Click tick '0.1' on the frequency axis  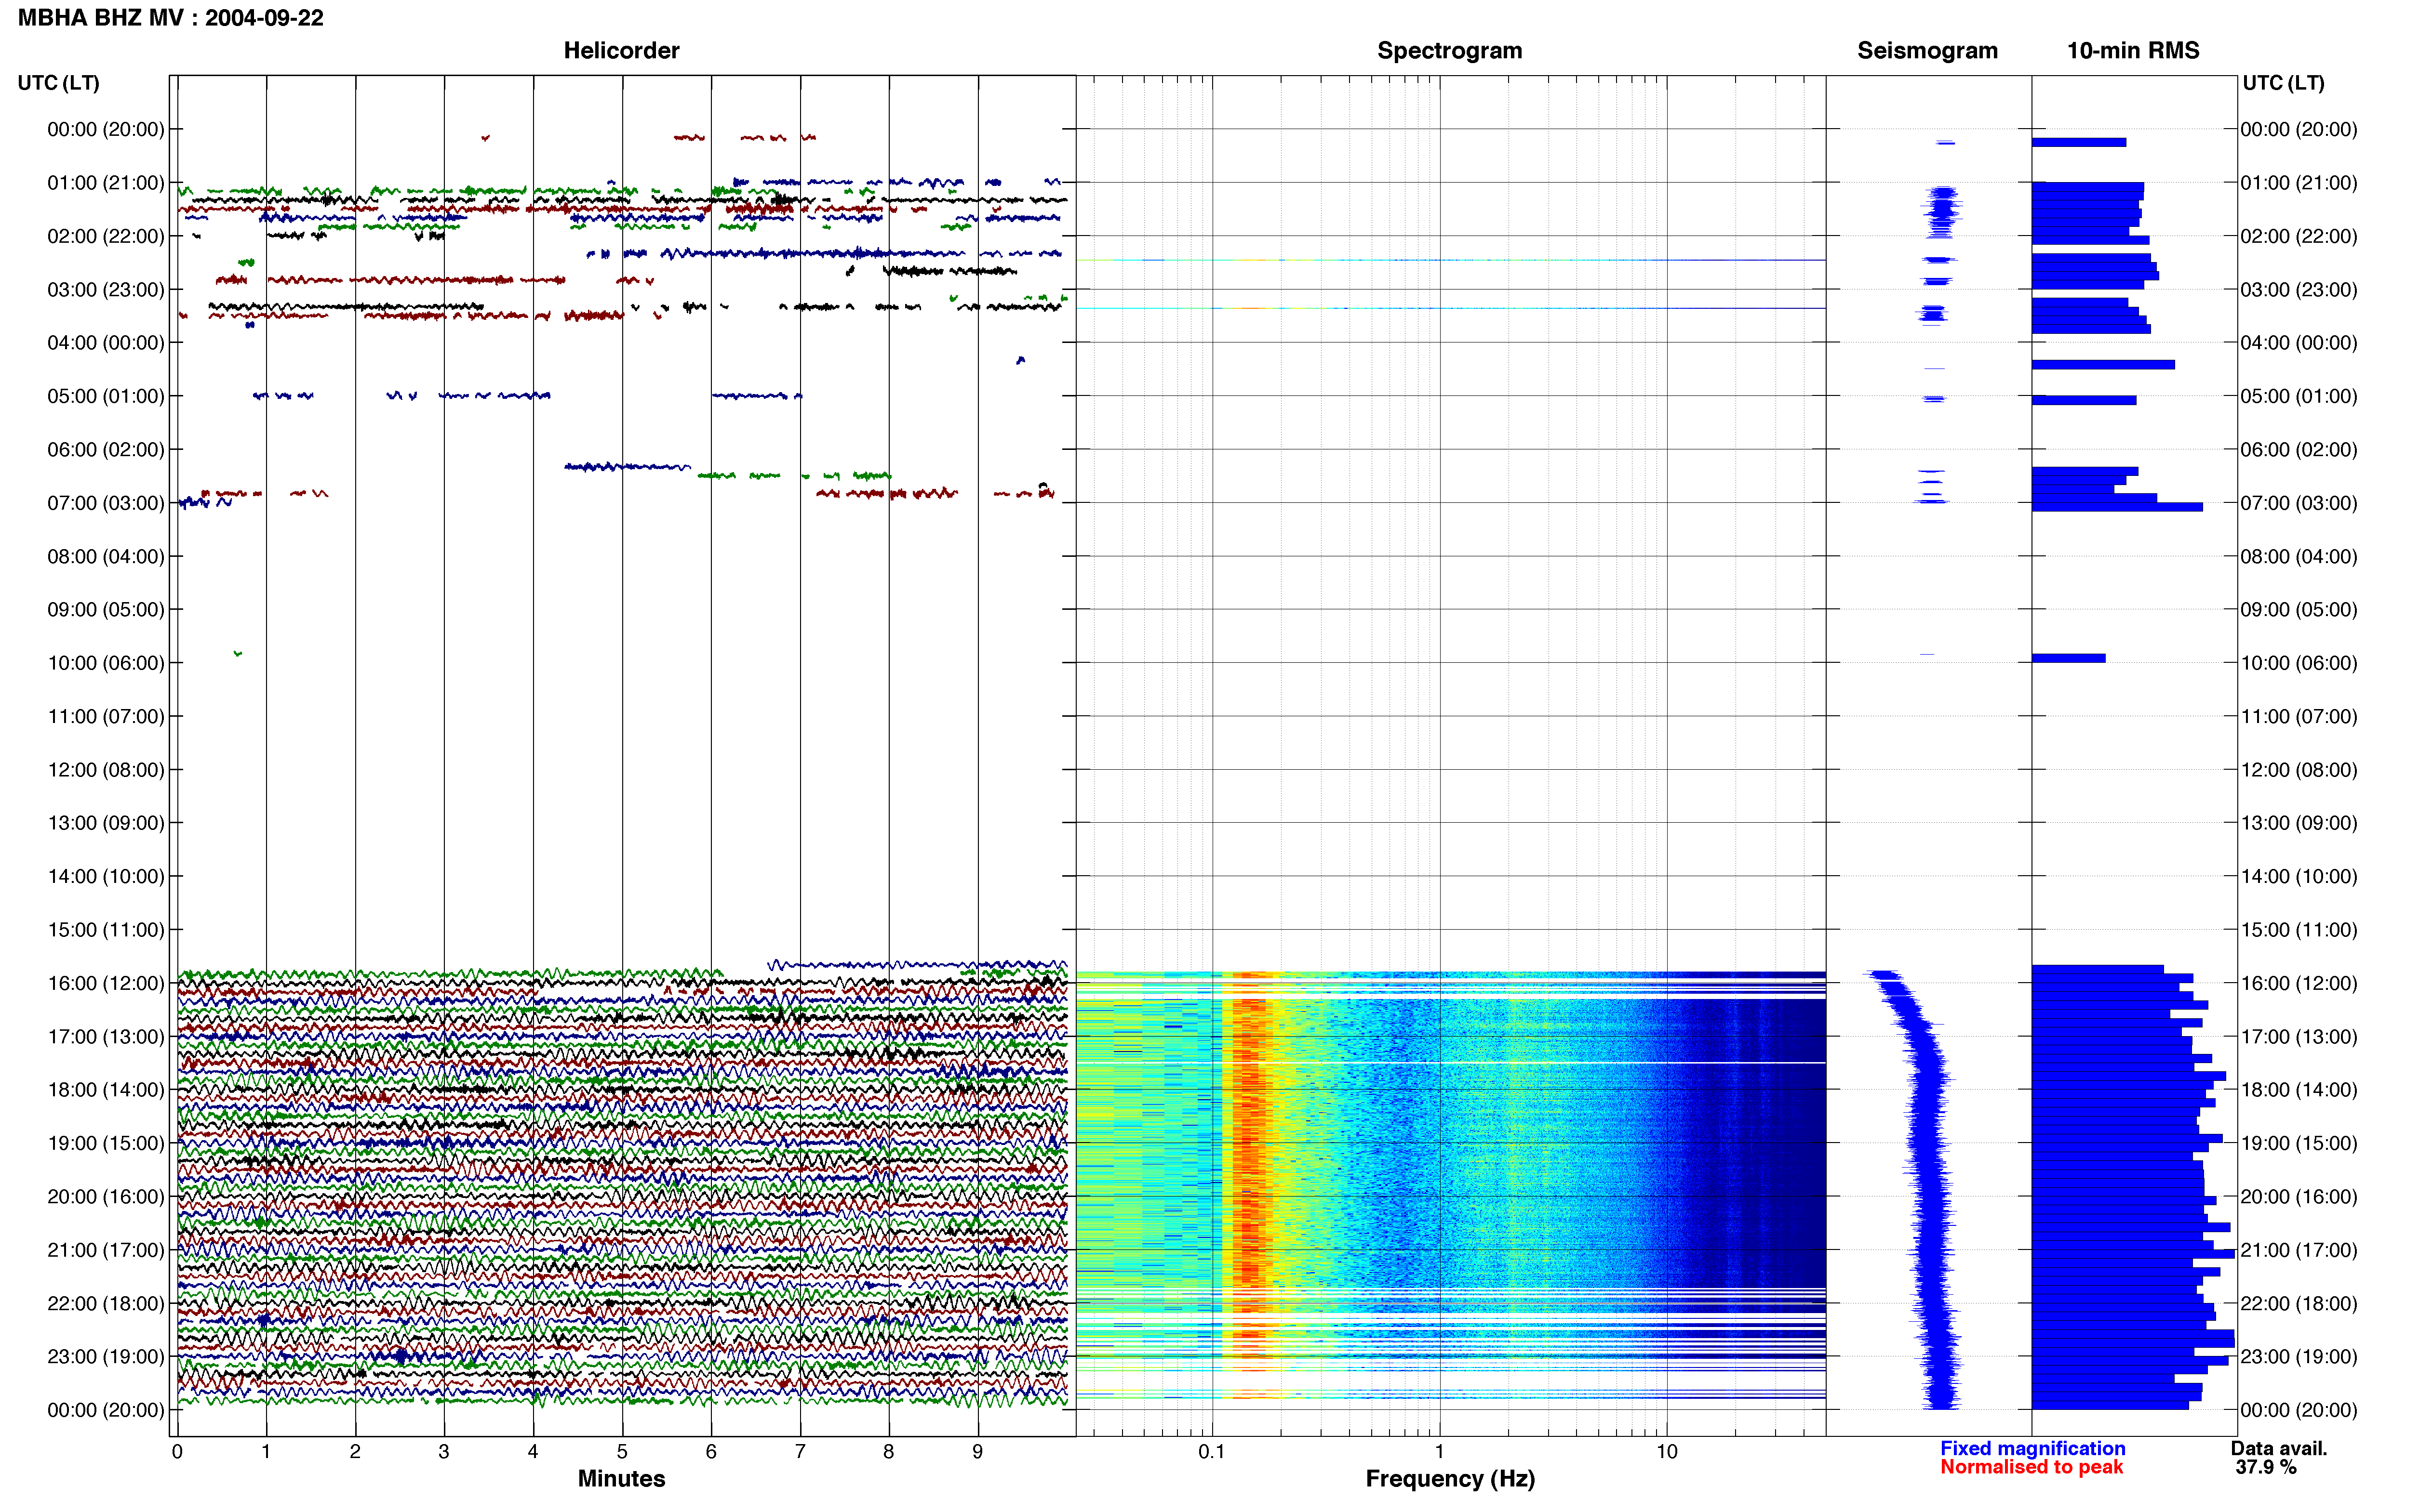point(1212,1452)
